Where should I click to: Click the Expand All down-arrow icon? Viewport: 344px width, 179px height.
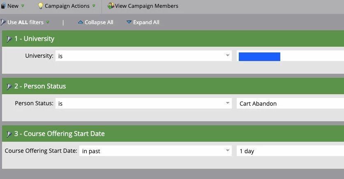point(129,22)
